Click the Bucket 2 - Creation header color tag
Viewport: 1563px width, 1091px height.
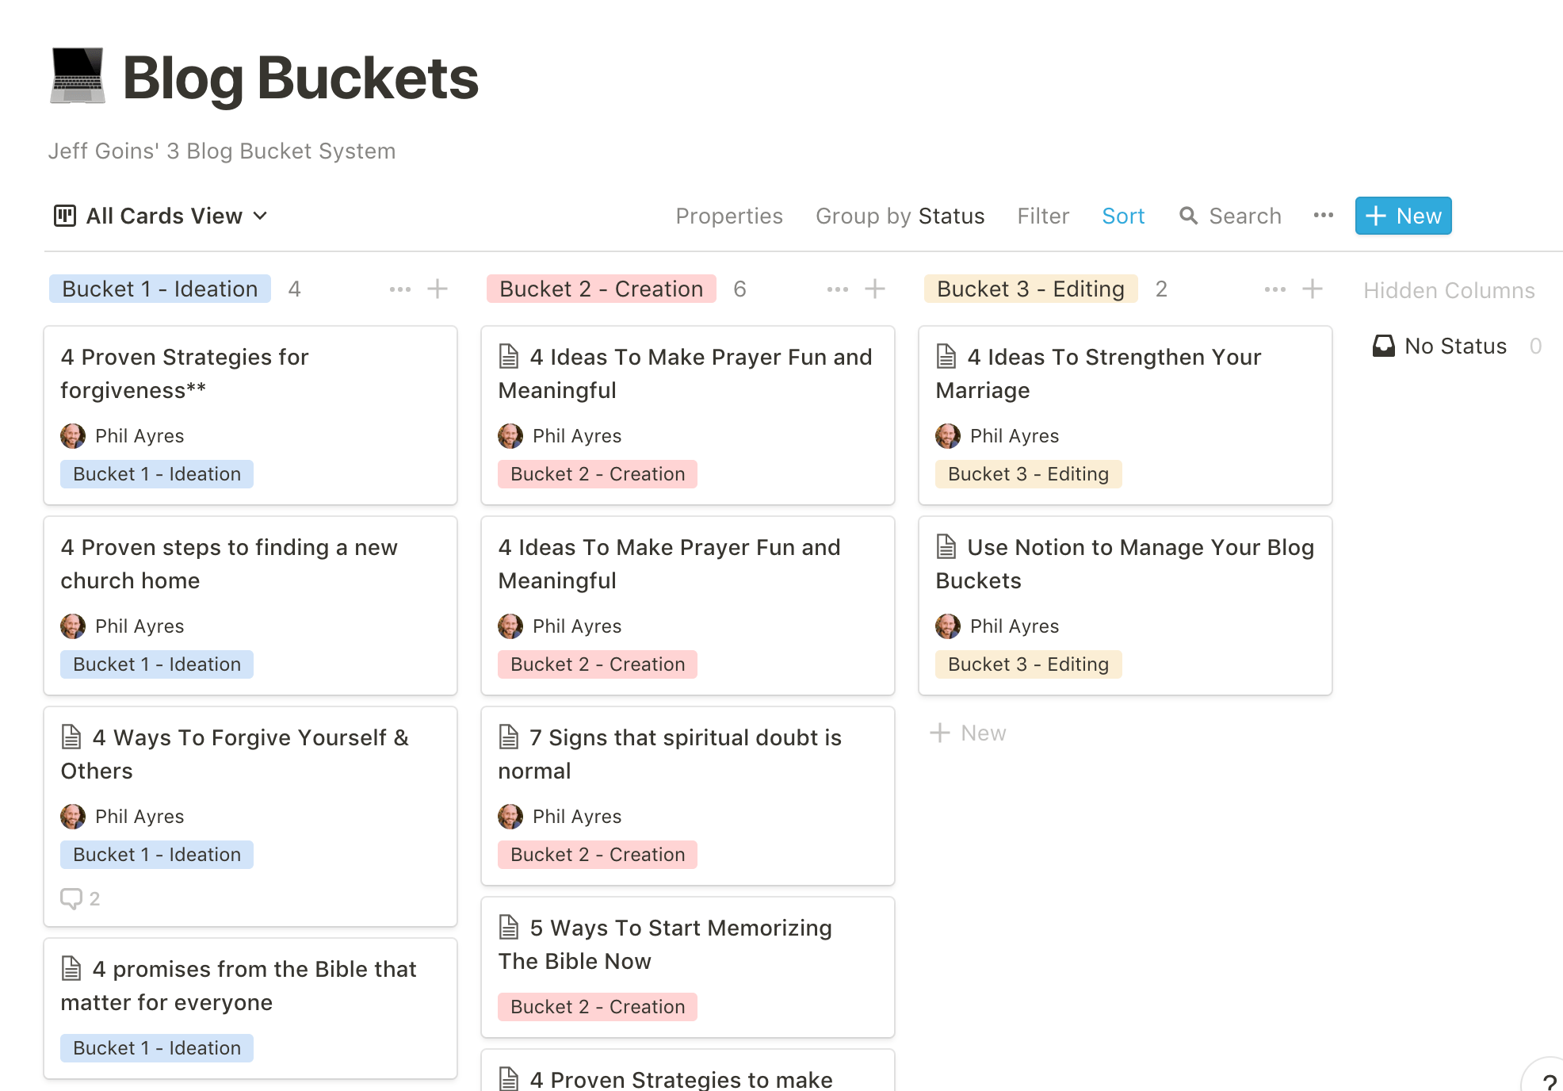click(x=601, y=289)
